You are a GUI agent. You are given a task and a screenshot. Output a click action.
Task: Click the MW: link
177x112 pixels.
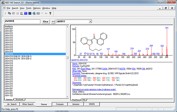click(x=74, y=69)
